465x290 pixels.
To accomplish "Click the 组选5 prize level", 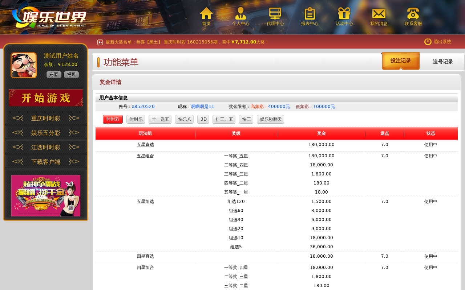I will click(236, 247).
